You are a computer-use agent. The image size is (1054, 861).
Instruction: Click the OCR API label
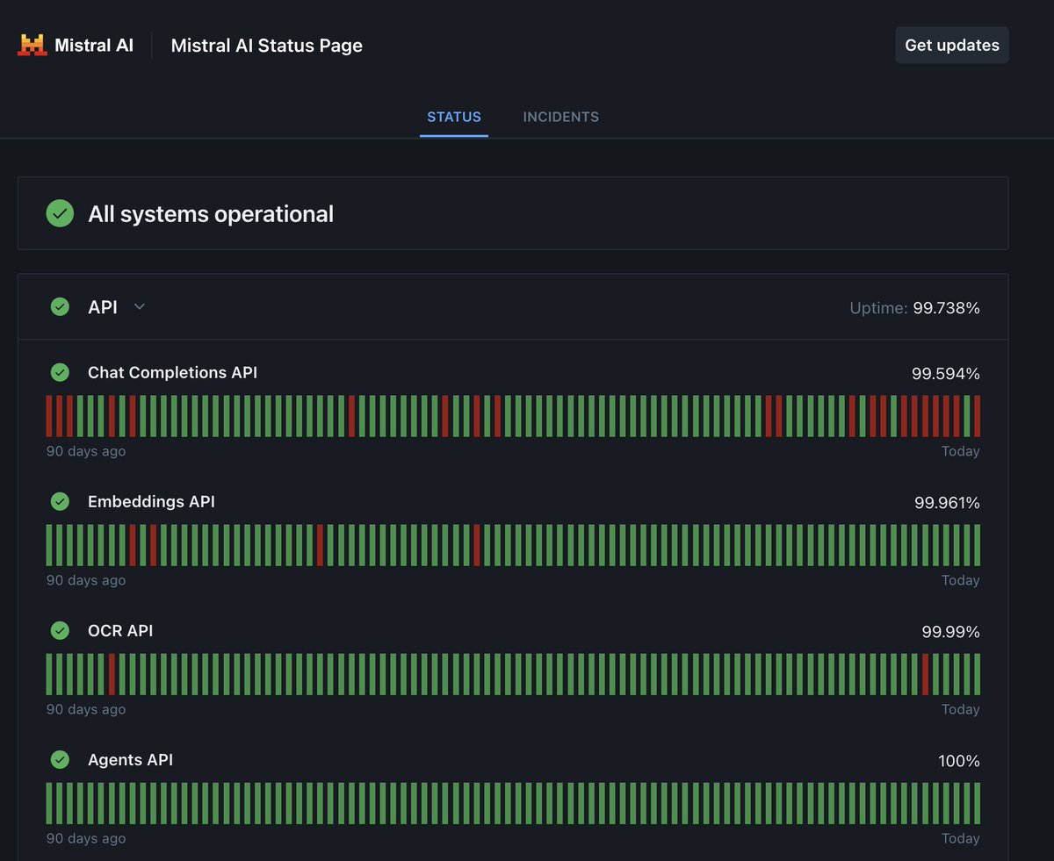click(x=120, y=630)
